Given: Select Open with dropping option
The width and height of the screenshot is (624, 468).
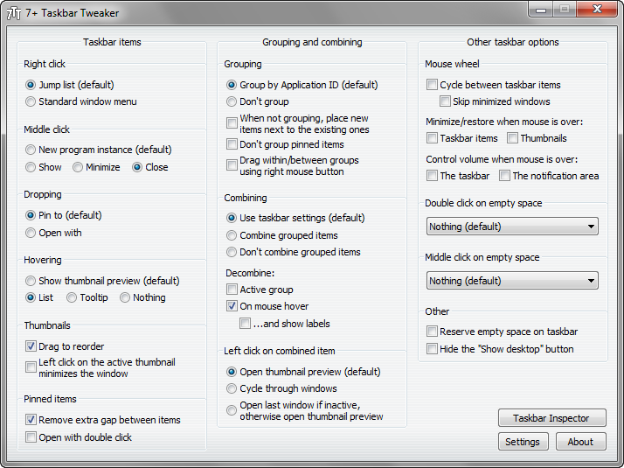Looking at the screenshot, I should [x=31, y=233].
